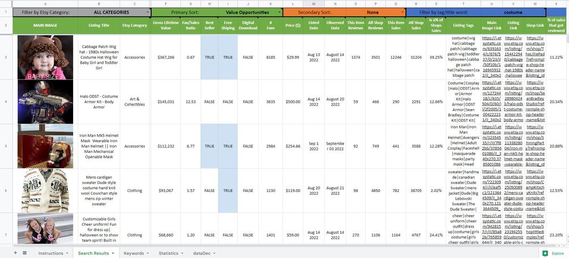Open Mens cardigan sweater shop link
The width and height of the screenshot is (569, 258).
coord(535,191)
